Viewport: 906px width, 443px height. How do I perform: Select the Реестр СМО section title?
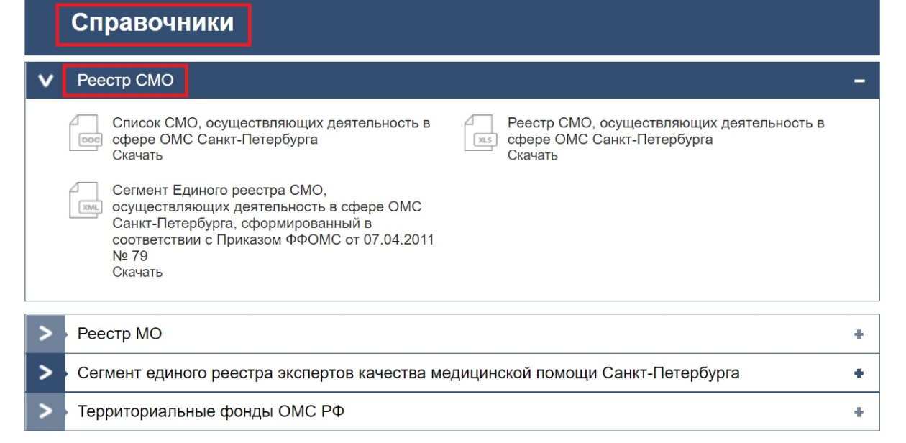125,81
